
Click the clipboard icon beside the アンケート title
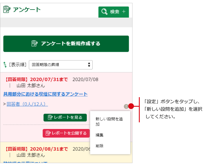[7, 10]
